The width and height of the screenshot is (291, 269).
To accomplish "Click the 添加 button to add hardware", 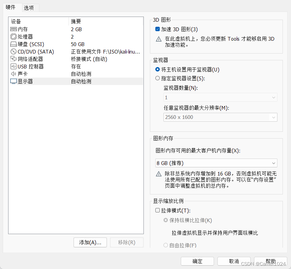I will pos(90,243).
